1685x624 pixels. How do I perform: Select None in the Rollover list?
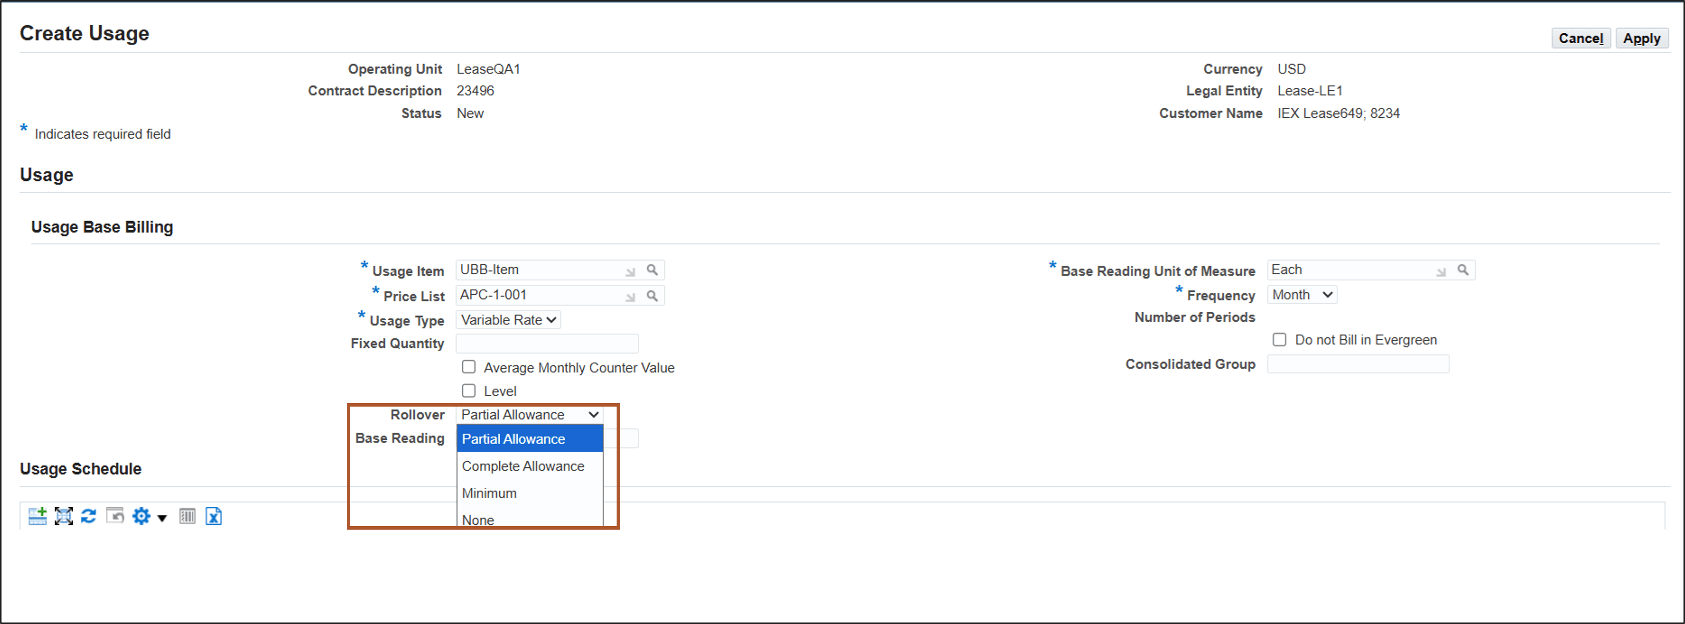coord(478,519)
